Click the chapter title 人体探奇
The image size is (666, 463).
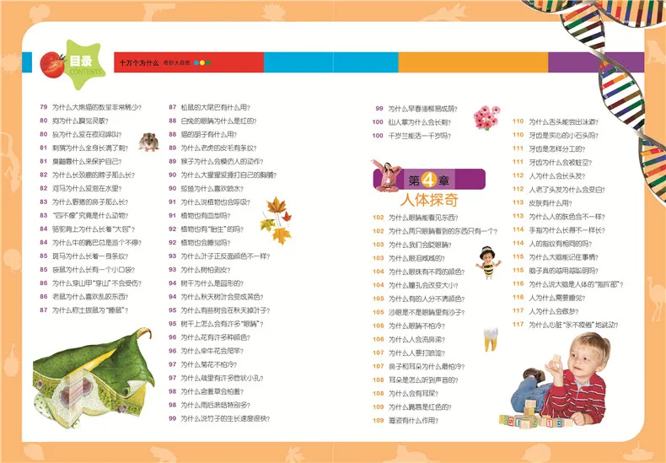coord(429,200)
